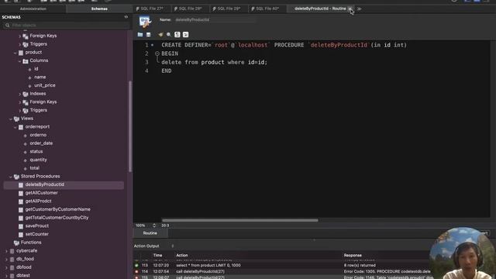Click the Indexes folder icon under product
496x279 pixels.
pyautogui.click(x=26, y=94)
